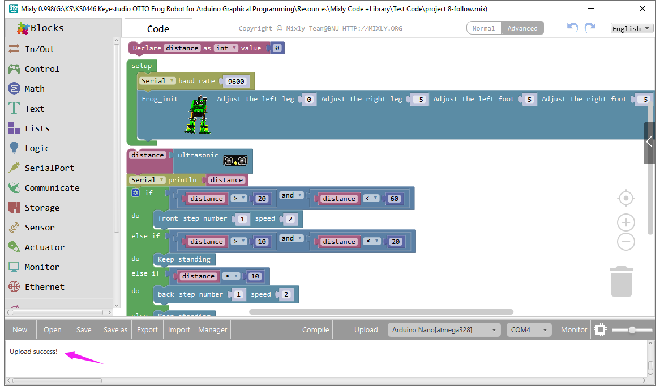Image resolution: width=660 pixels, height=390 pixels.
Task: Center the workspace with the crosshair icon
Action: pyautogui.click(x=626, y=198)
